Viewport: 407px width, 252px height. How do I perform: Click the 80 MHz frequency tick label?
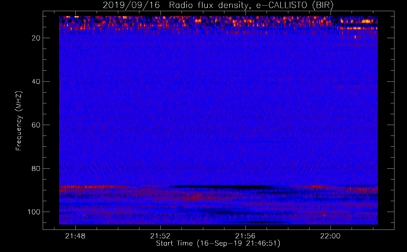coord(36,169)
